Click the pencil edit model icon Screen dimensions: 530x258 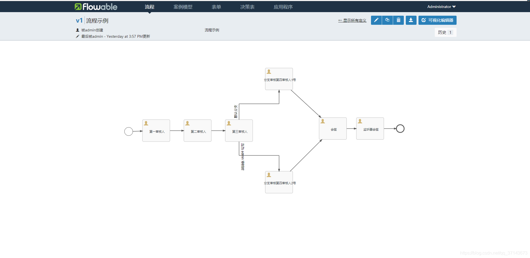[x=376, y=20]
